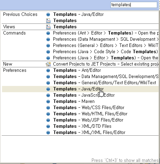Viewport: 160px width, 164px height.
Task: Open Templates - Maven preference page
Action: point(74,102)
